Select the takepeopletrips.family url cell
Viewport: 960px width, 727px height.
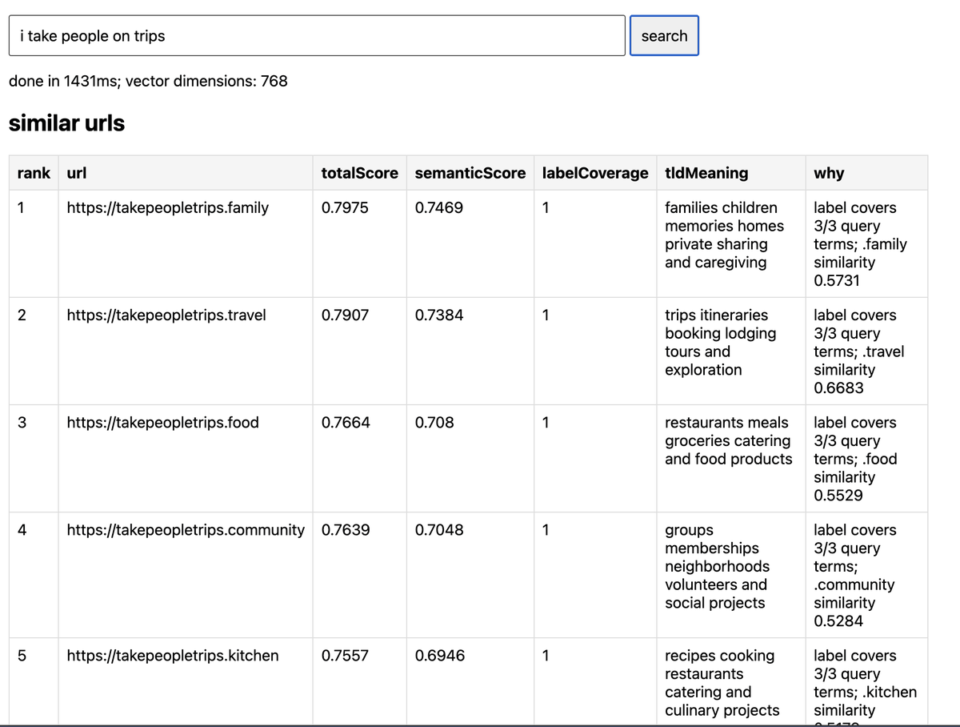point(186,243)
